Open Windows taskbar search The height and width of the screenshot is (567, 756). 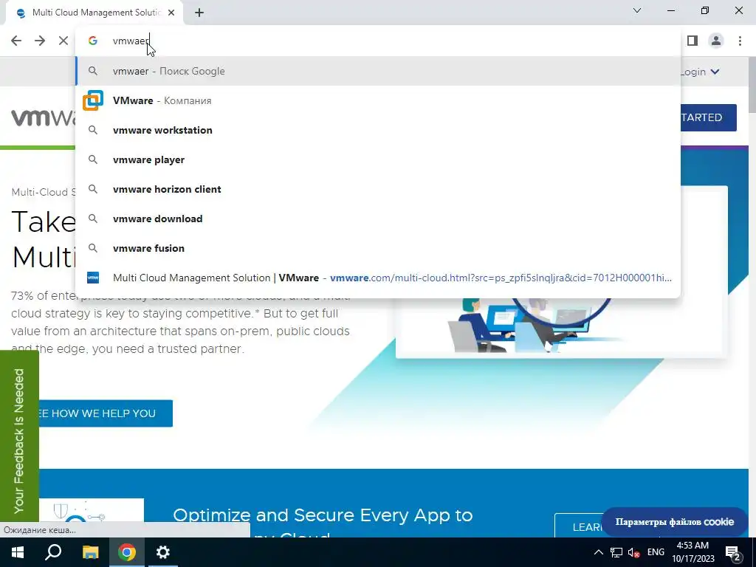pyautogui.click(x=53, y=552)
